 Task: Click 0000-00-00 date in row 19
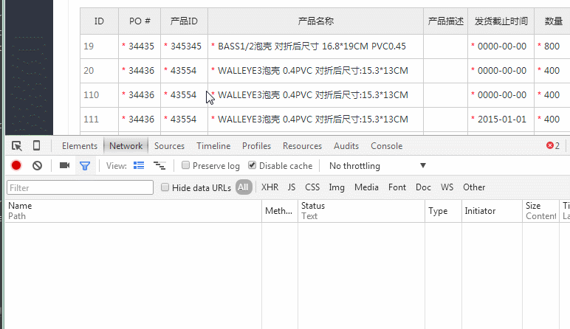tap(501, 46)
